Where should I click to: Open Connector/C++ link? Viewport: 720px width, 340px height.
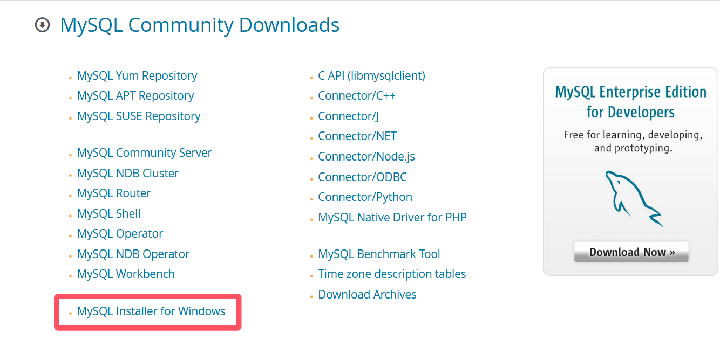pos(357,96)
